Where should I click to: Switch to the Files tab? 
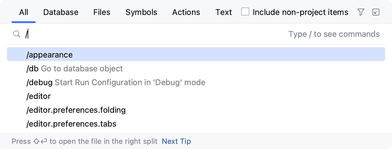click(102, 12)
